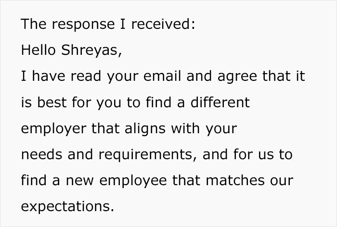
Task: Click the word "Hello" in the greeting
Action: click(x=38, y=50)
